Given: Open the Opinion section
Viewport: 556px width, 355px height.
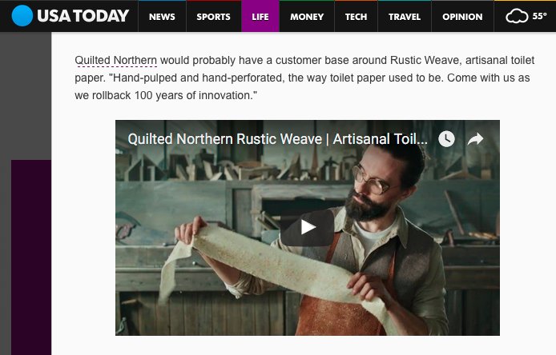Looking at the screenshot, I should click(x=462, y=17).
